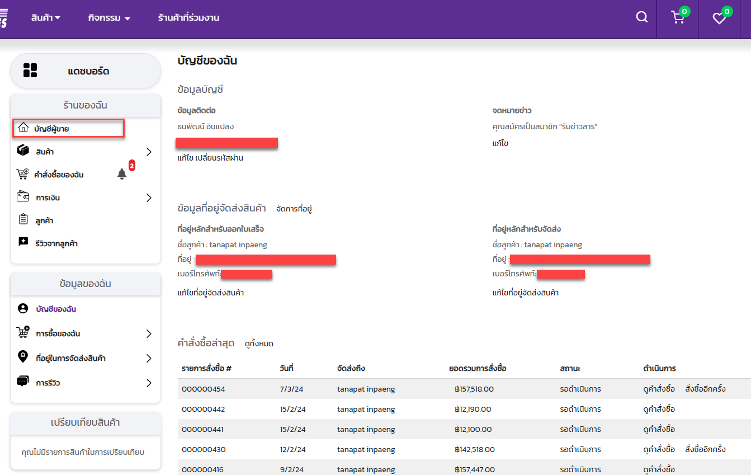Click the seller account home icon
Viewport: 751px width, 475px height.
pos(23,128)
